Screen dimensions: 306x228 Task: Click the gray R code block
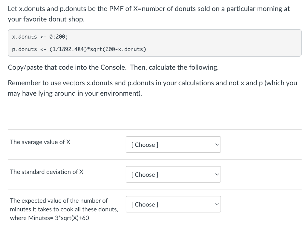pos(154,43)
